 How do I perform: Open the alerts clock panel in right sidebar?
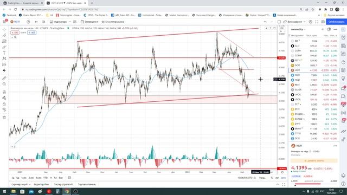pyautogui.click(x=343, y=37)
